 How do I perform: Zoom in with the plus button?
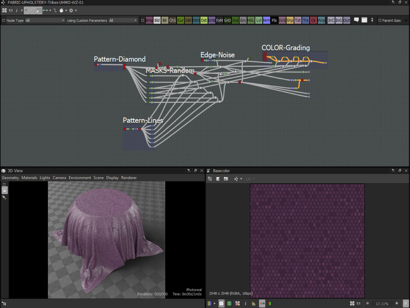click(397, 303)
